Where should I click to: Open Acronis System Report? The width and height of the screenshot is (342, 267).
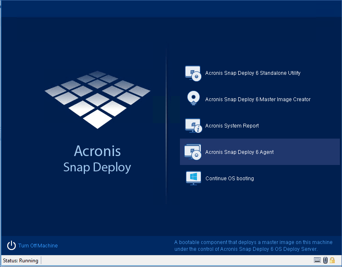click(x=232, y=126)
